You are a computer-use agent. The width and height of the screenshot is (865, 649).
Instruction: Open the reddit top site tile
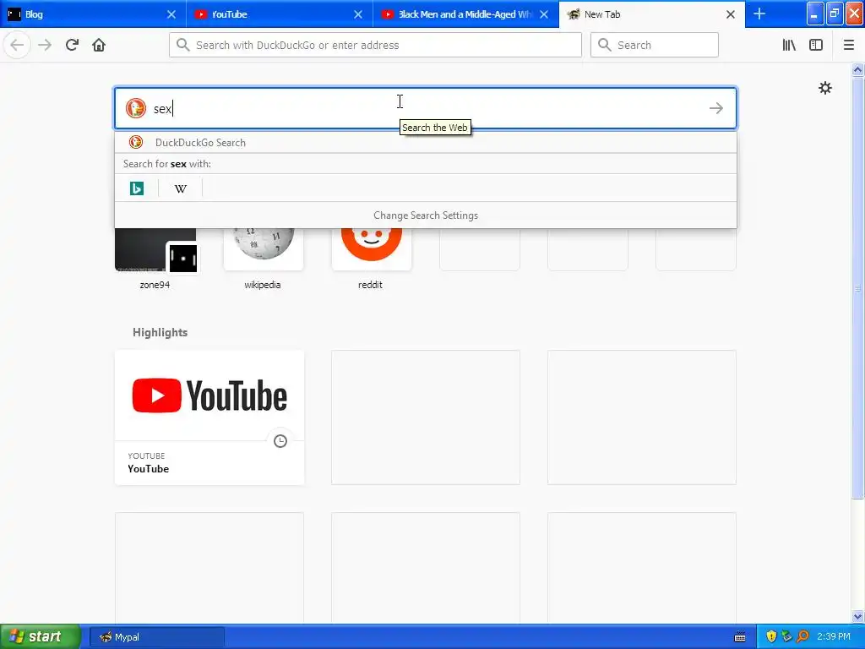(x=372, y=249)
